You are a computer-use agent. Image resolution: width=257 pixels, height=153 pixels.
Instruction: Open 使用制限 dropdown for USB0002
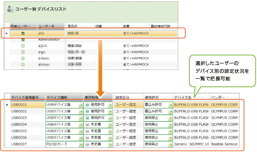(111, 112)
